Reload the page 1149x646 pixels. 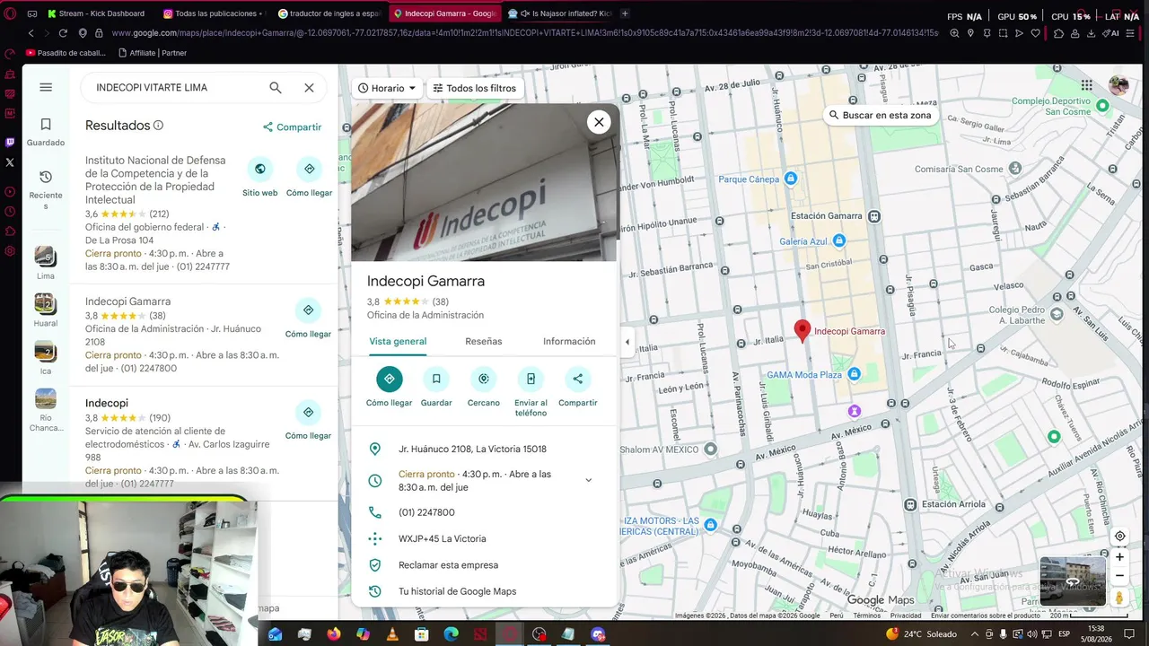coord(63,33)
